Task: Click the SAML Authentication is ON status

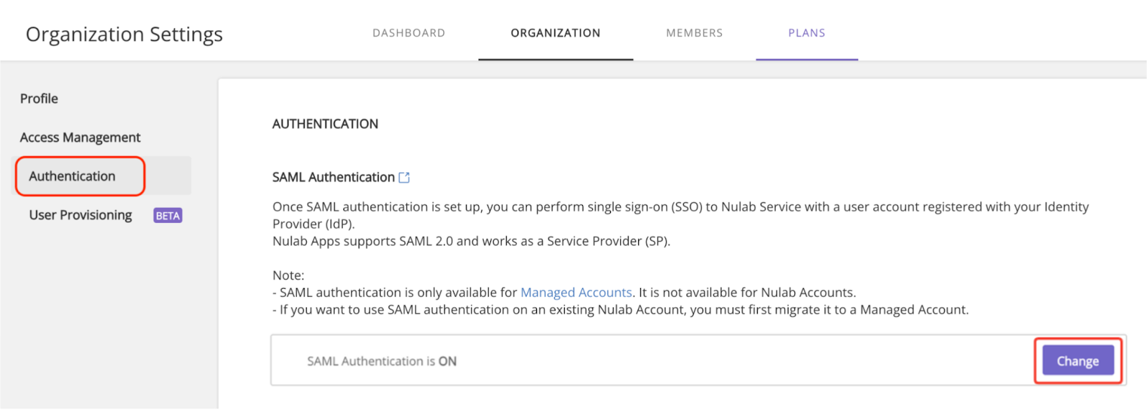Action: click(381, 361)
